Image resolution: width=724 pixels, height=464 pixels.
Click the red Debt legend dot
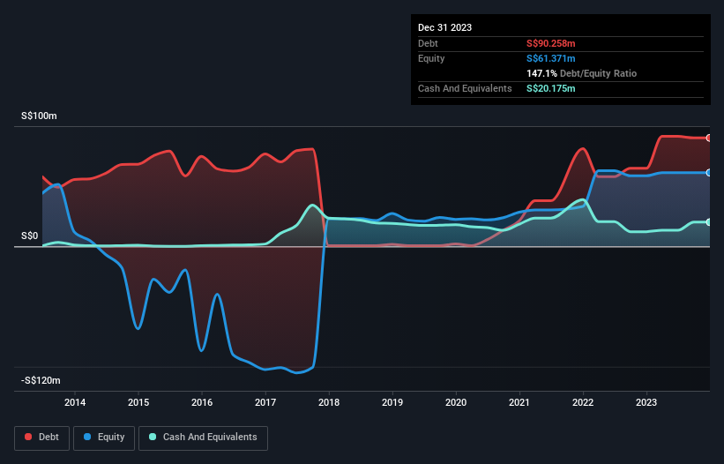(x=28, y=437)
